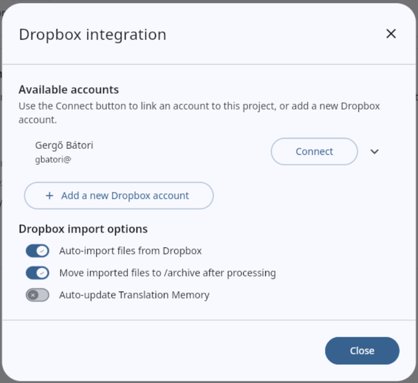418x383 pixels.
Task: Click the plus icon for adding an account
Action: 50,196
